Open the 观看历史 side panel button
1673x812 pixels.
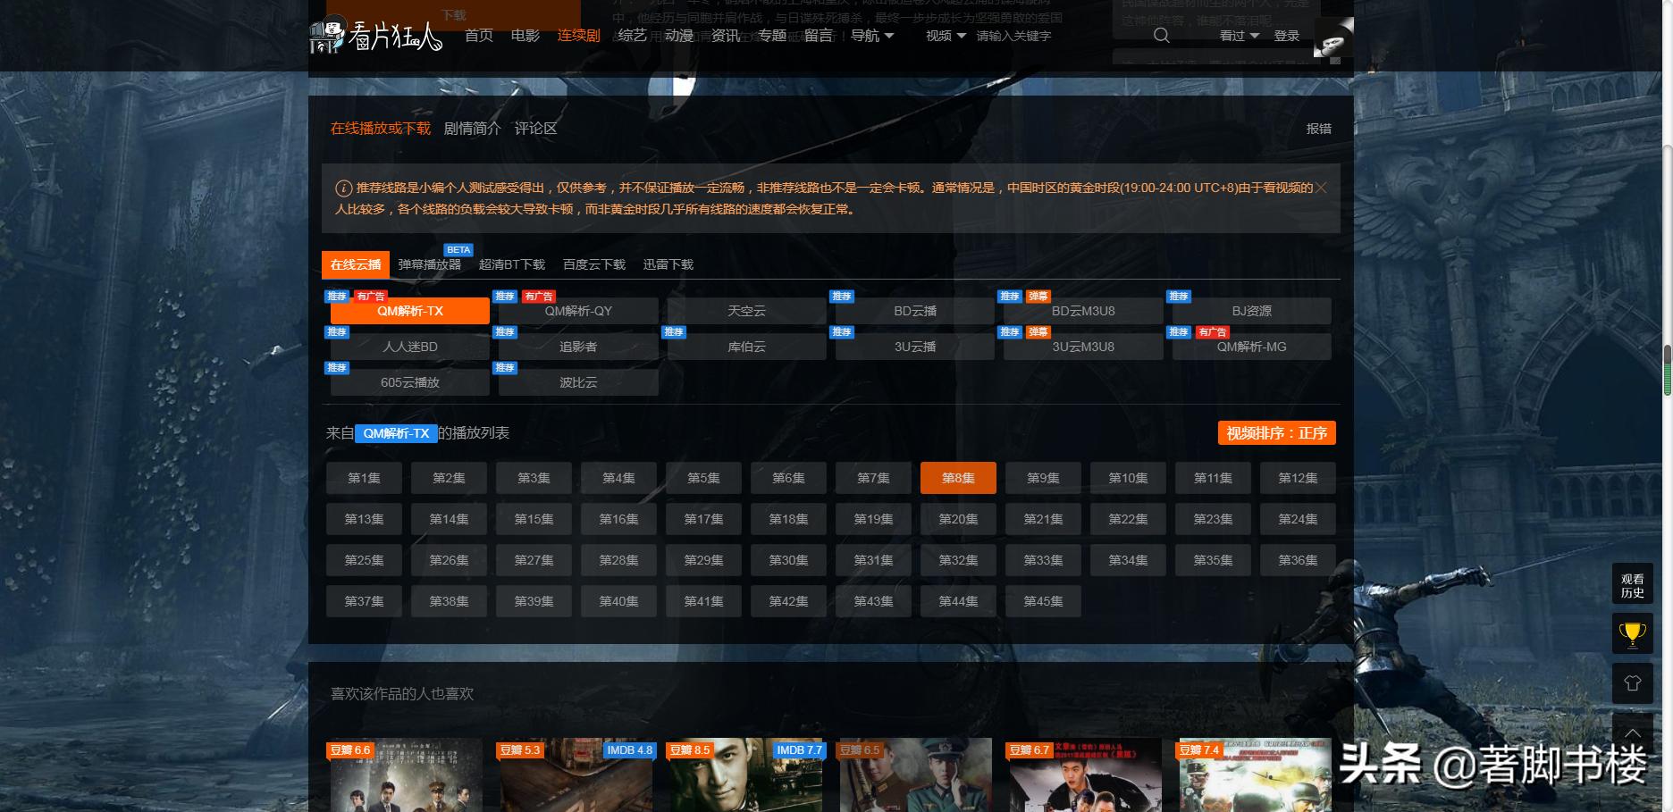[x=1632, y=586]
